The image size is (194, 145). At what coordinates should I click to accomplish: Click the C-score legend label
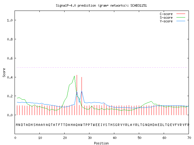click(166, 14)
